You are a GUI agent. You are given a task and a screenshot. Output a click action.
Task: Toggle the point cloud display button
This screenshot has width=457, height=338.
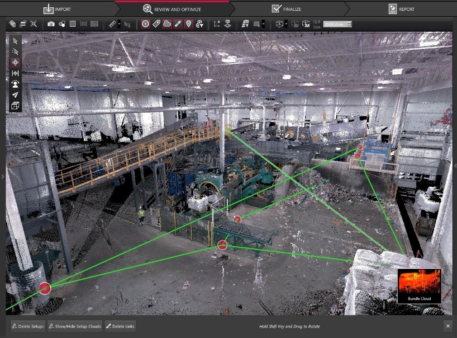tap(167, 24)
